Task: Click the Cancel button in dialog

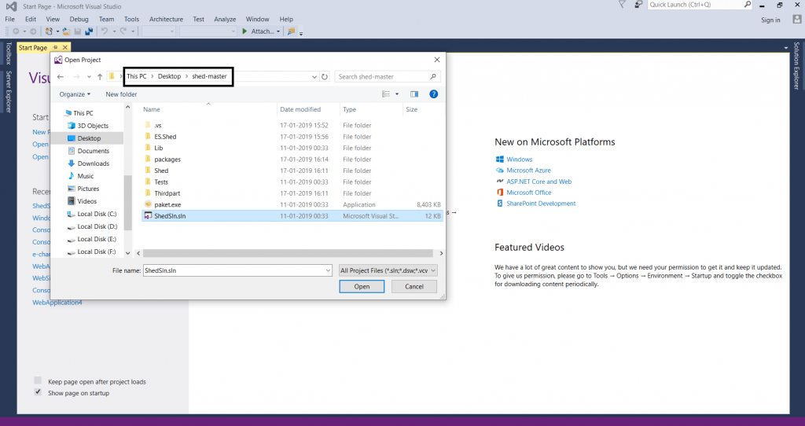Action: (x=414, y=286)
